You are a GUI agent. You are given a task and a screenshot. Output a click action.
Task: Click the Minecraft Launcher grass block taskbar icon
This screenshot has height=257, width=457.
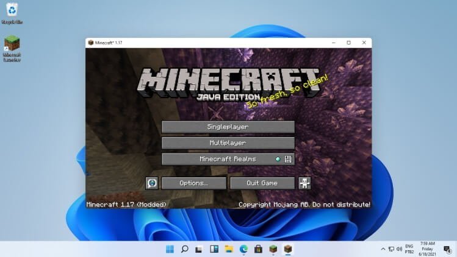(273, 249)
